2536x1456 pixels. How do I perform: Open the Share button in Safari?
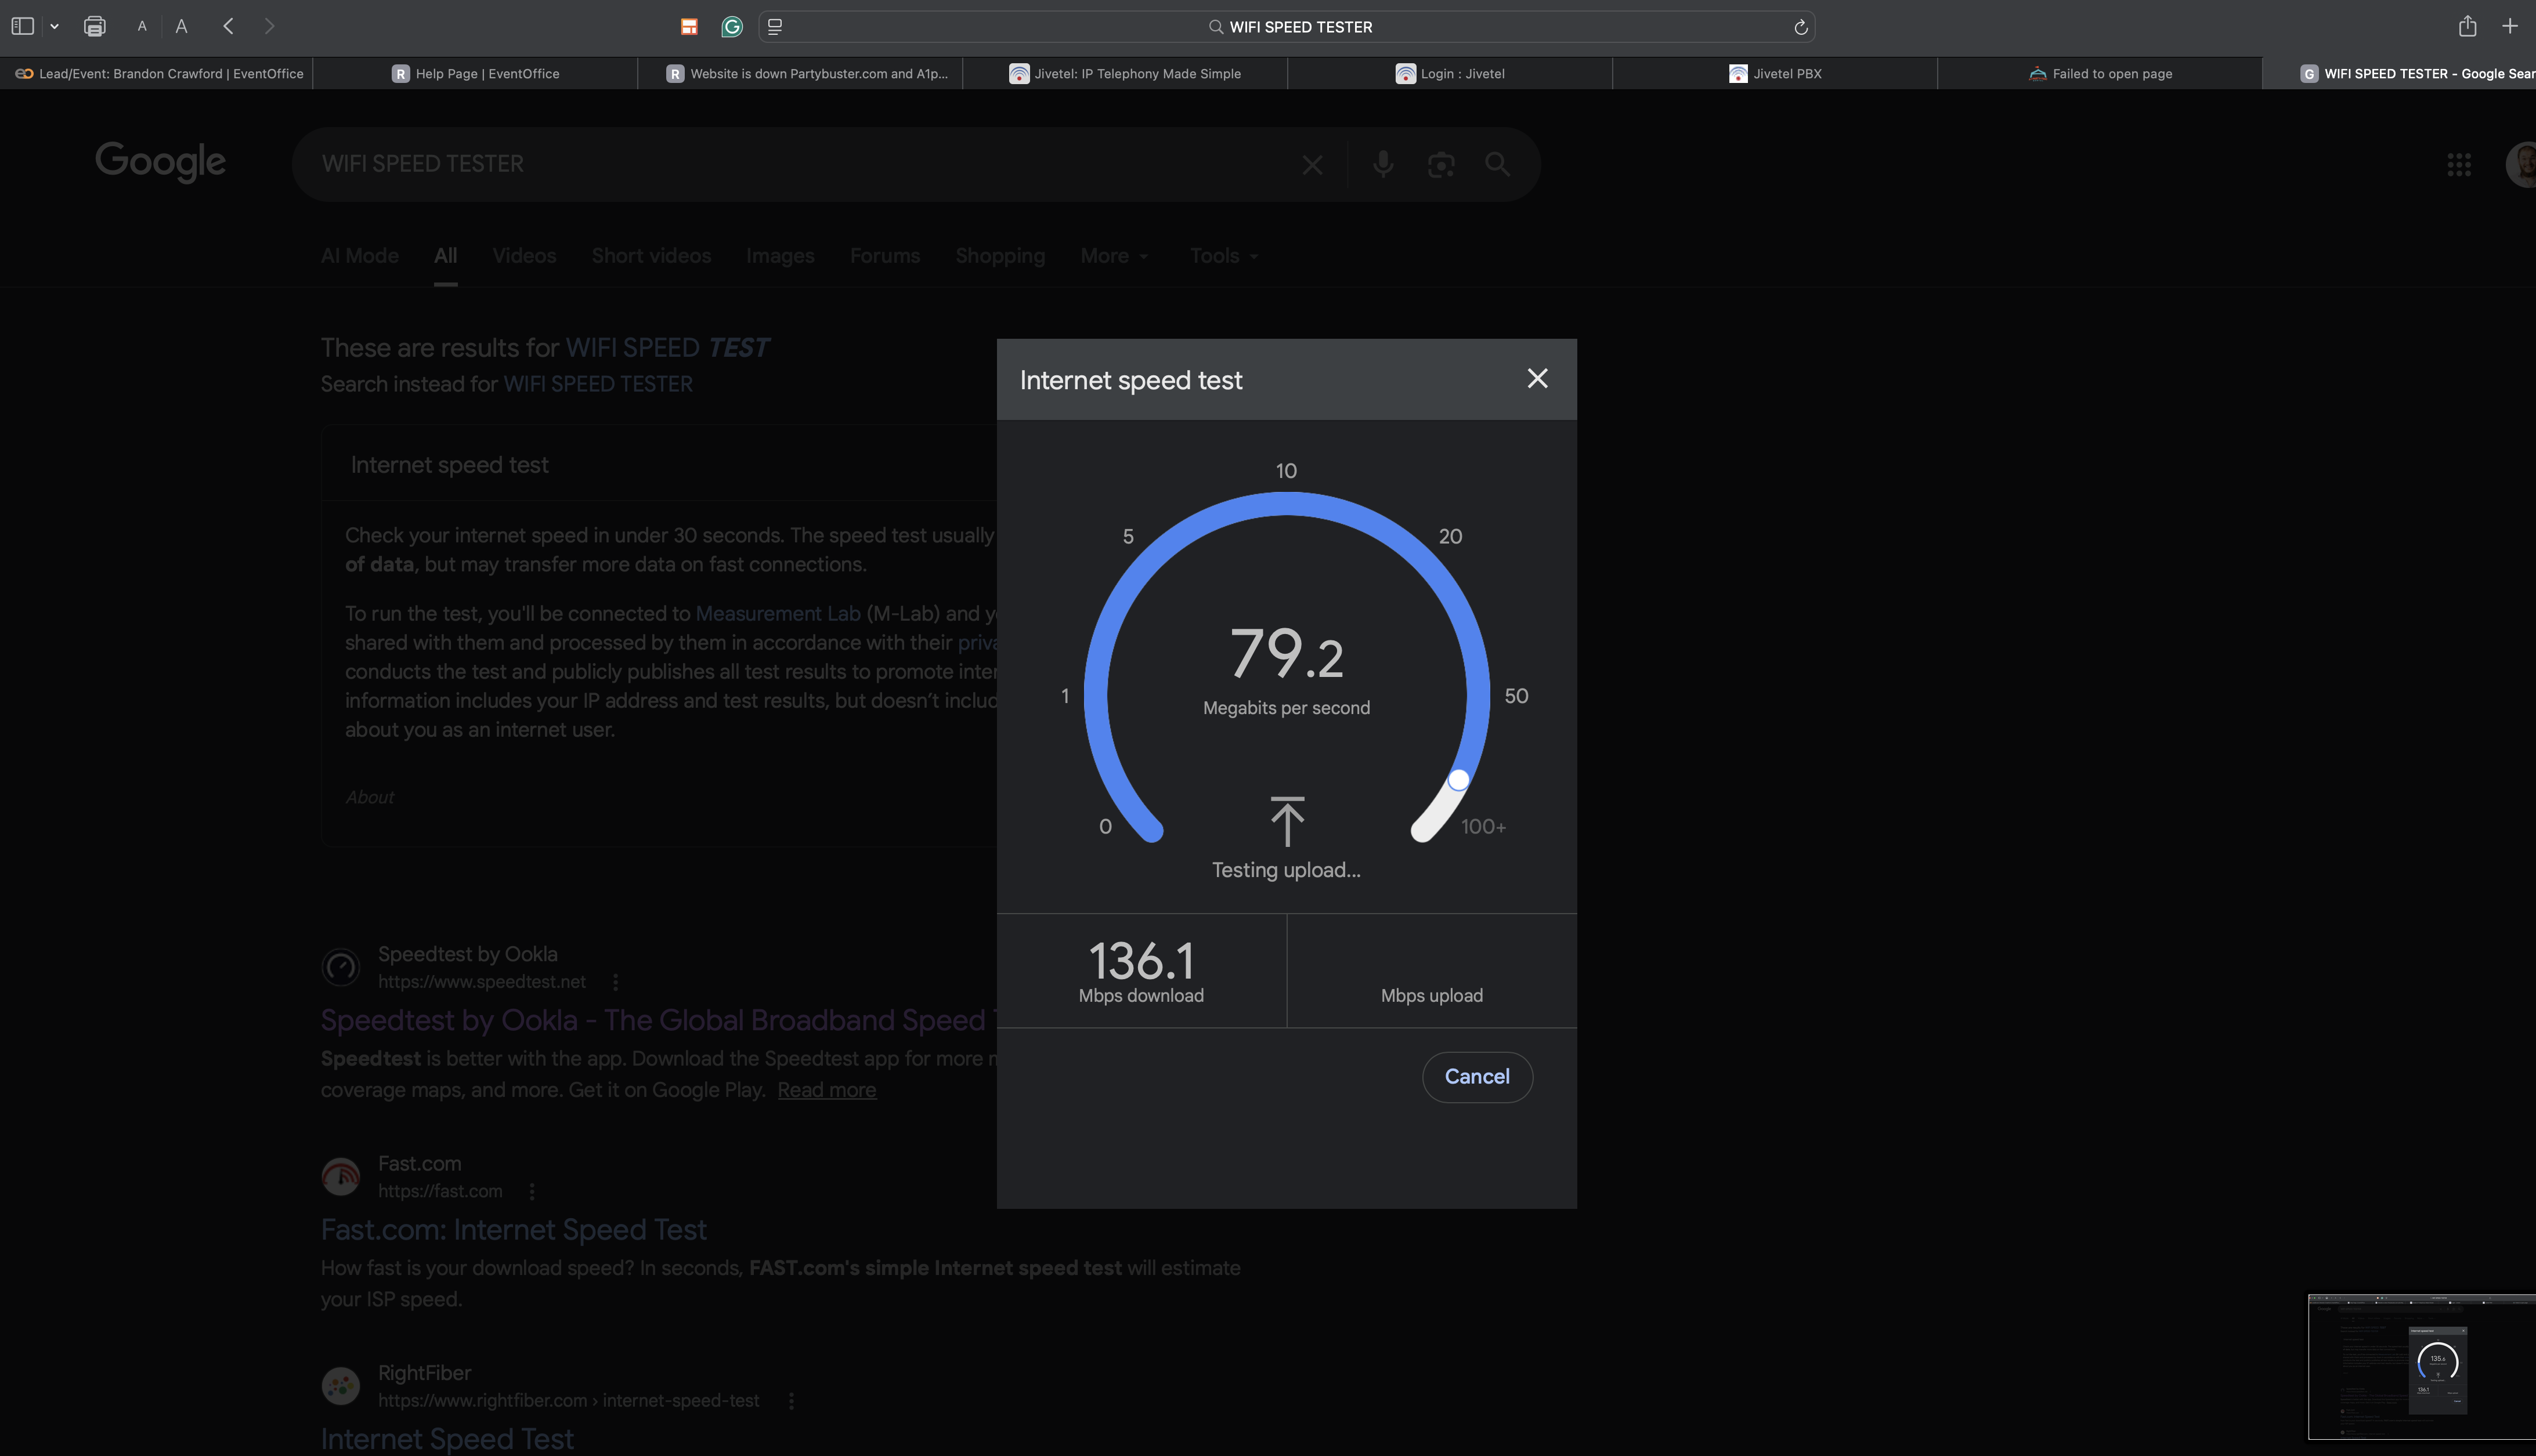[2467, 26]
